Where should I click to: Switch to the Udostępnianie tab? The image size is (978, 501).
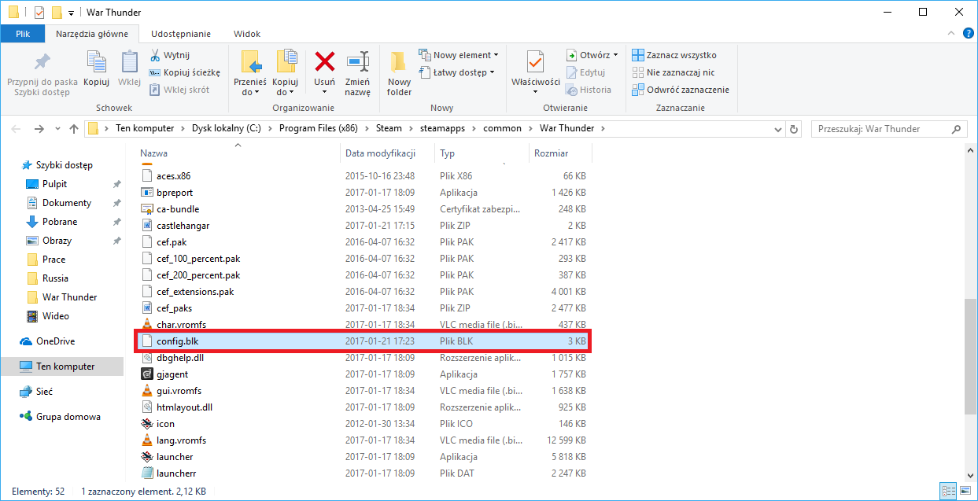pos(181,34)
